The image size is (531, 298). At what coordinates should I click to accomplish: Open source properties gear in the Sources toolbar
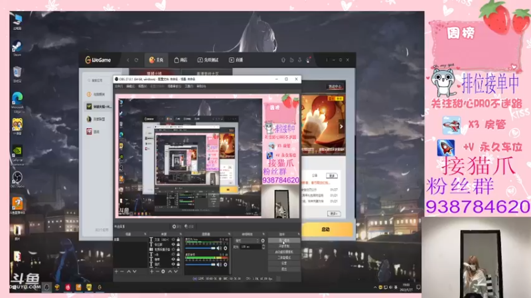pos(163,272)
